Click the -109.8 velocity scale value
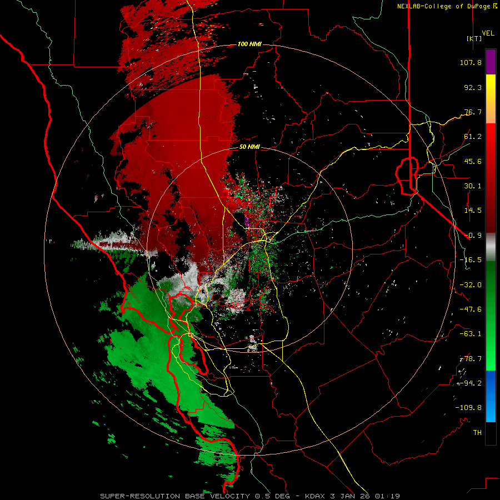Screen dimensions: 500x500 468,408
